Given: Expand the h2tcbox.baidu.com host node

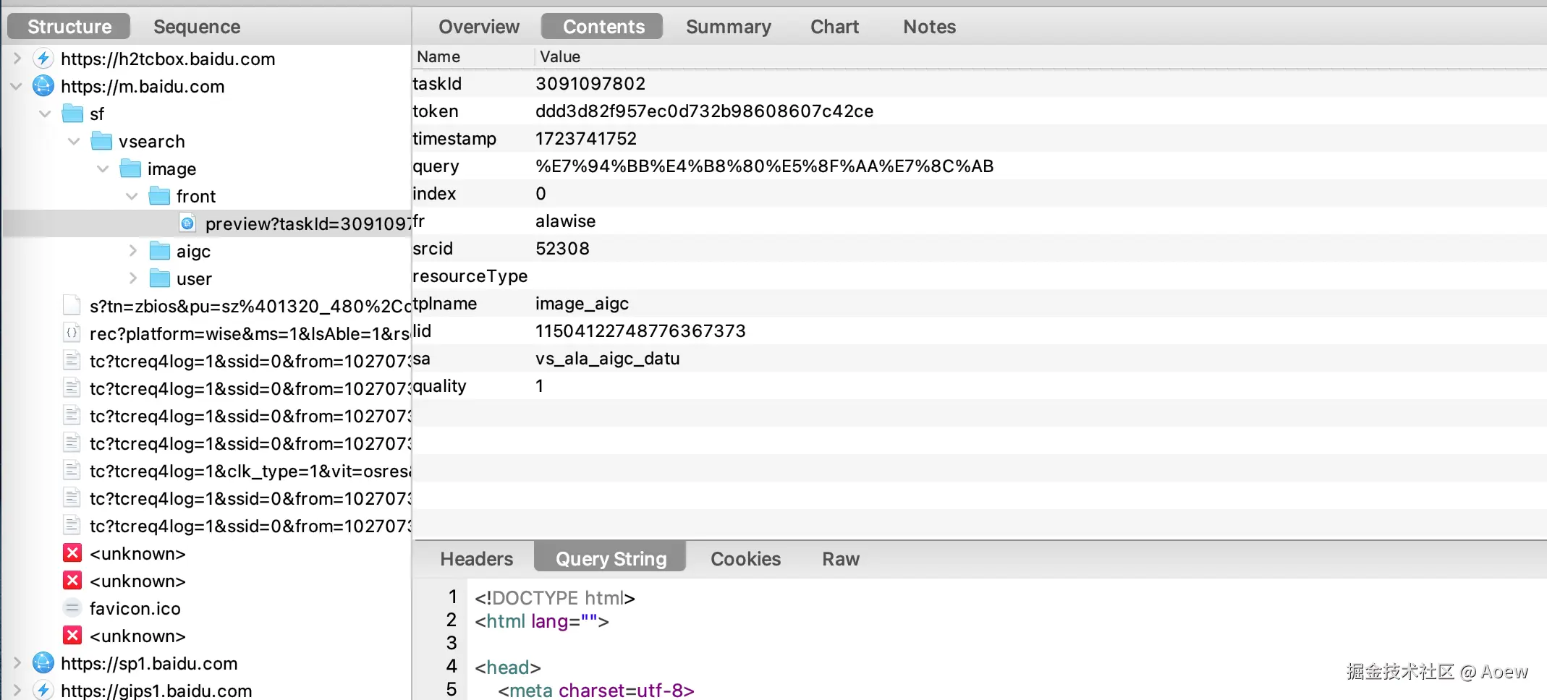Looking at the screenshot, I should 17,59.
